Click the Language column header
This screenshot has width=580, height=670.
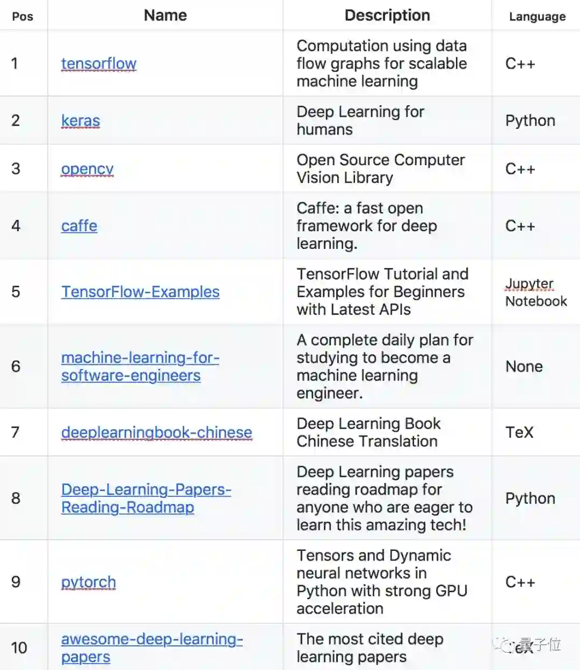click(x=537, y=17)
